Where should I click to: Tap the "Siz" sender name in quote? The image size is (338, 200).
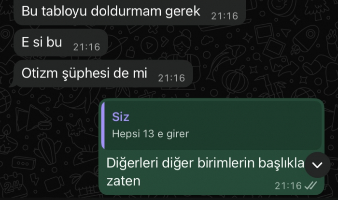click(x=121, y=117)
